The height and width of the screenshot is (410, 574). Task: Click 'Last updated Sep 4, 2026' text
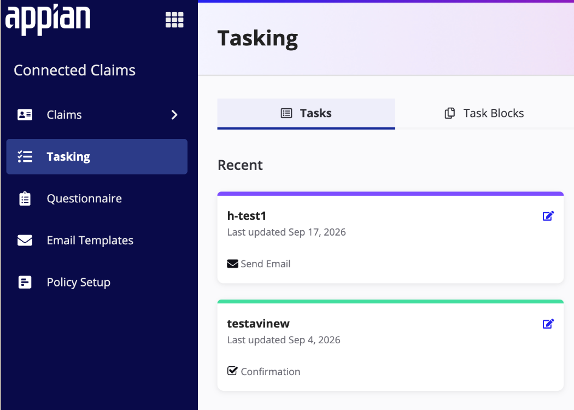tap(284, 340)
